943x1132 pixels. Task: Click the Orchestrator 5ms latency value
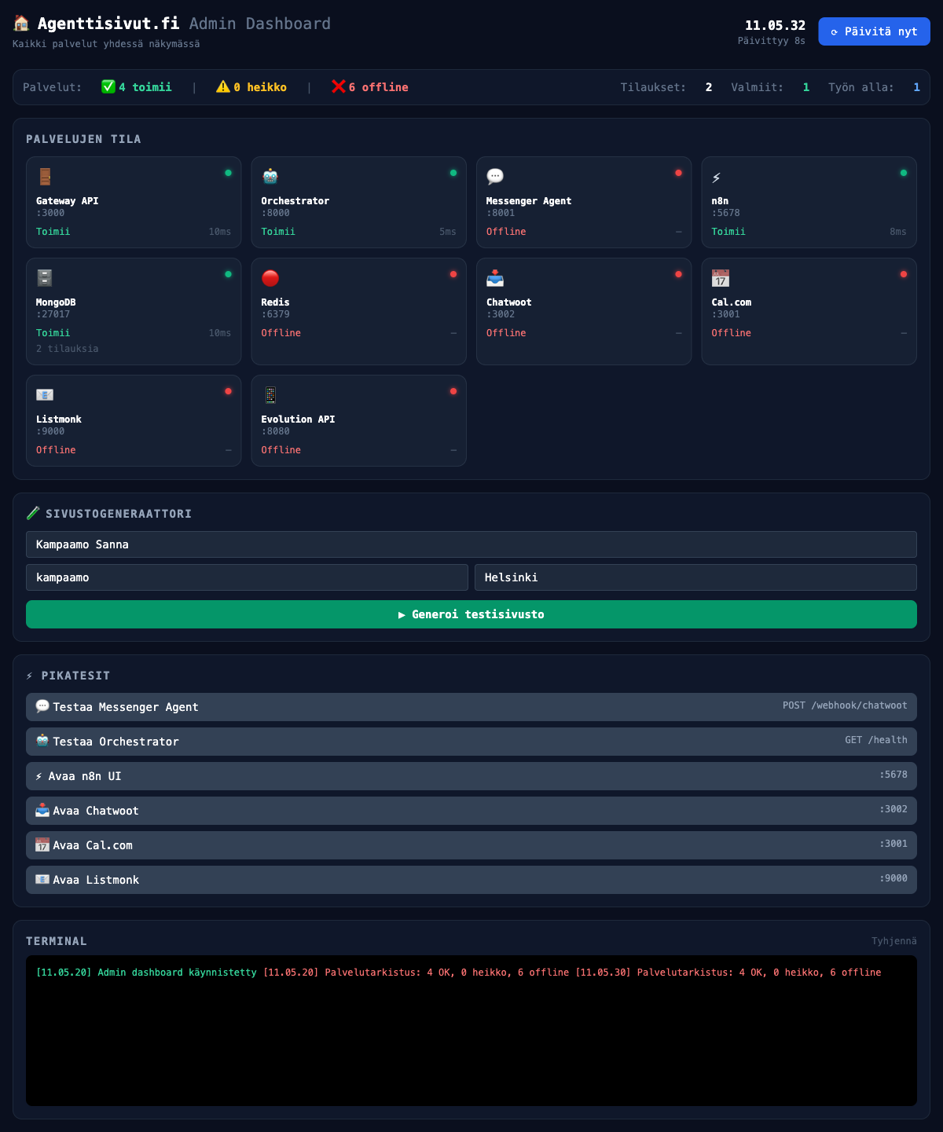(x=448, y=232)
